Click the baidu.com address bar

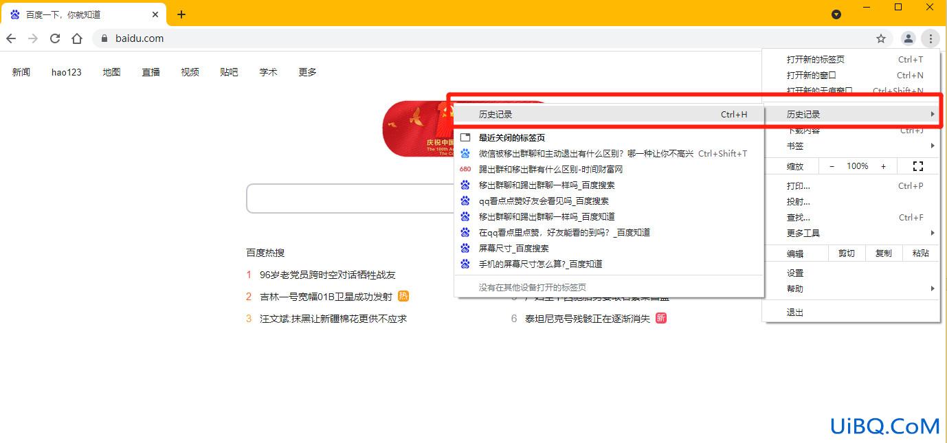tap(491, 38)
